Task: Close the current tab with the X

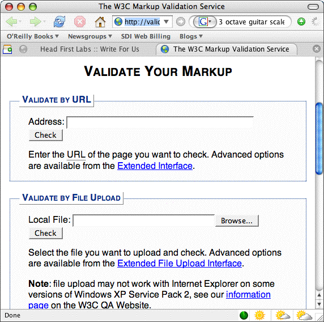Action: click(317, 49)
